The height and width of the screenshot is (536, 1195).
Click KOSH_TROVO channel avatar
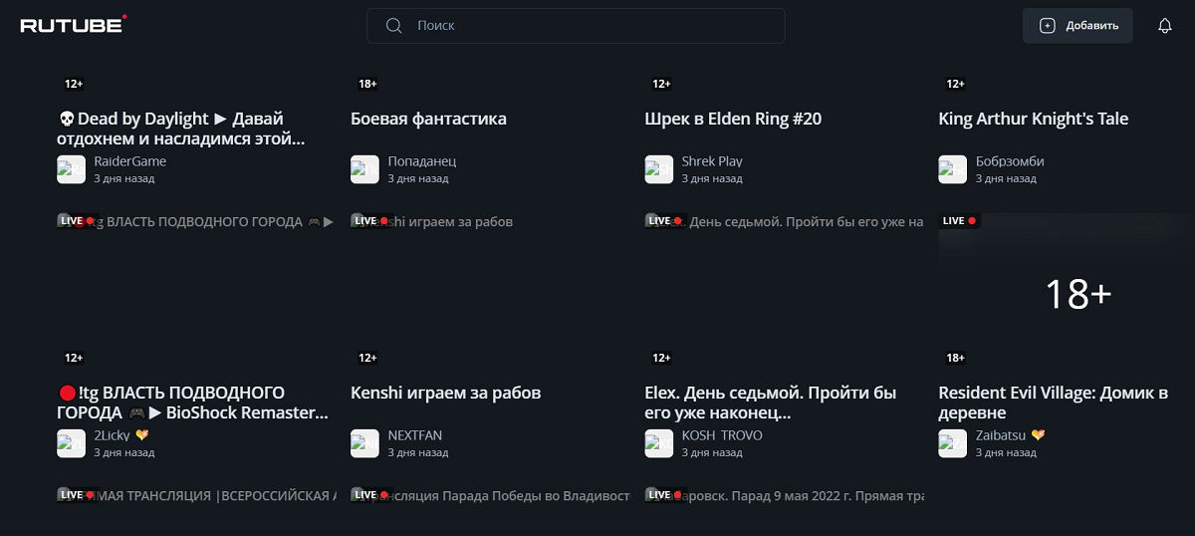click(x=658, y=443)
